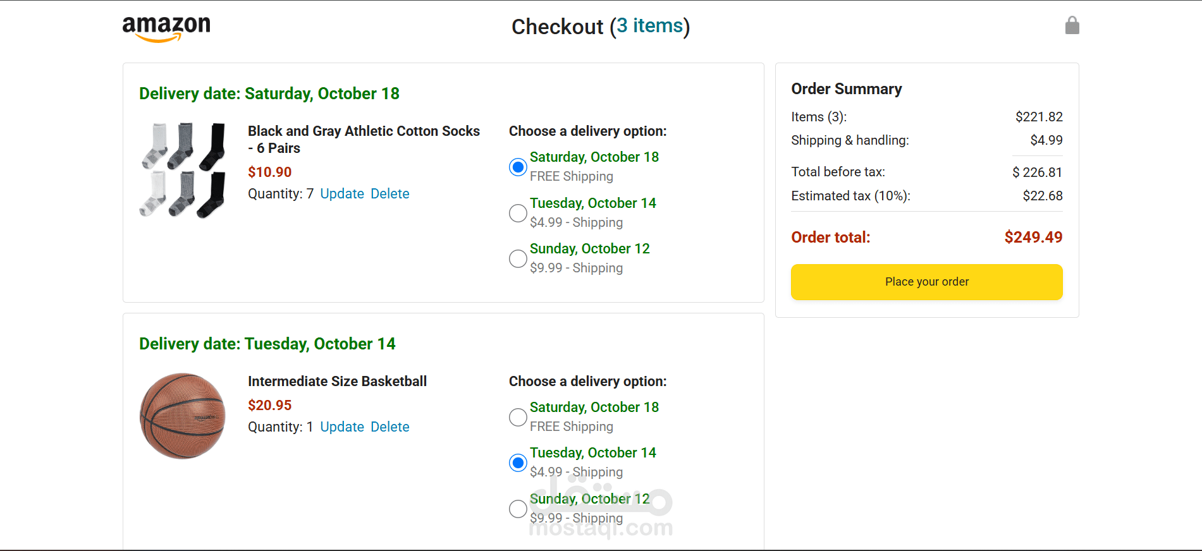Click the secure checkout lock icon

click(x=1072, y=26)
